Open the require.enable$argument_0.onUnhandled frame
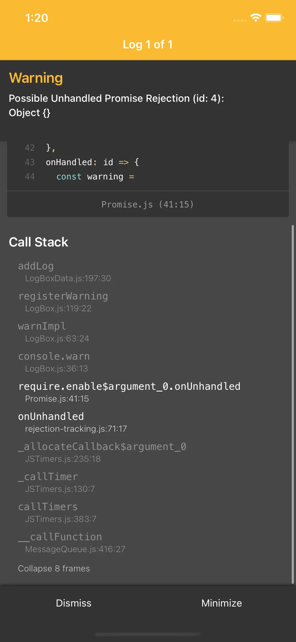The image size is (296, 642). pyautogui.click(x=129, y=392)
